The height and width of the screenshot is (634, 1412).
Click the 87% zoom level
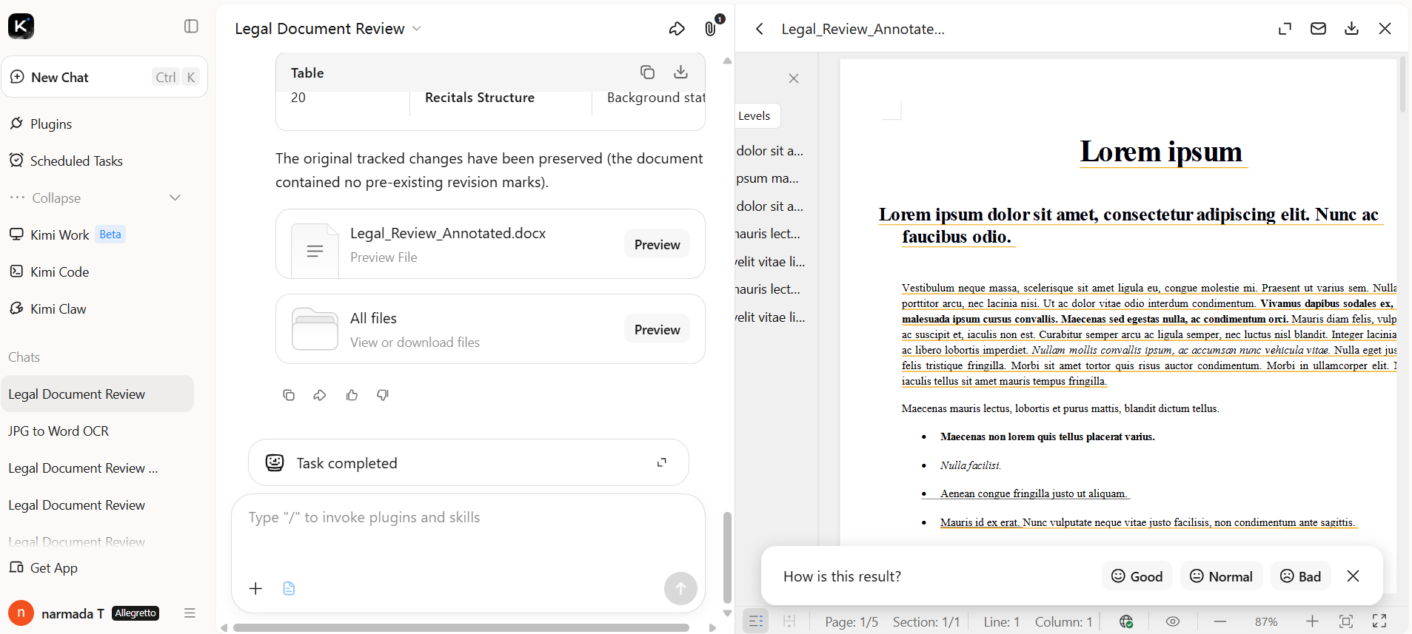(x=1266, y=621)
